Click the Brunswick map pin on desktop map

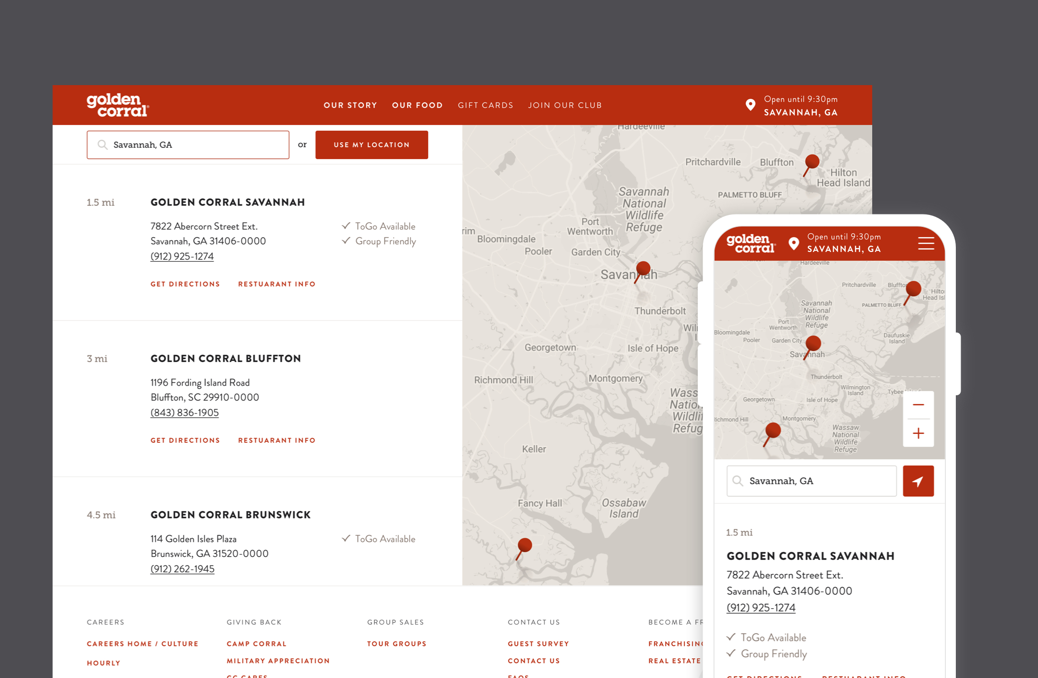point(523,549)
